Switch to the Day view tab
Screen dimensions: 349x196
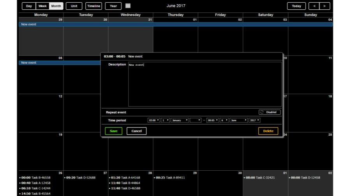coord(29,6)
